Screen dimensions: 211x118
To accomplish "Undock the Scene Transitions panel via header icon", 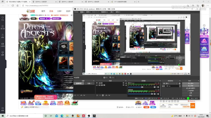I will click(180, 81).
